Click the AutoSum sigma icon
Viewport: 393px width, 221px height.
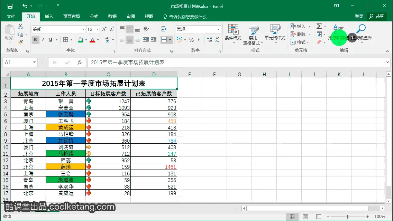click(x=319, y=26)
